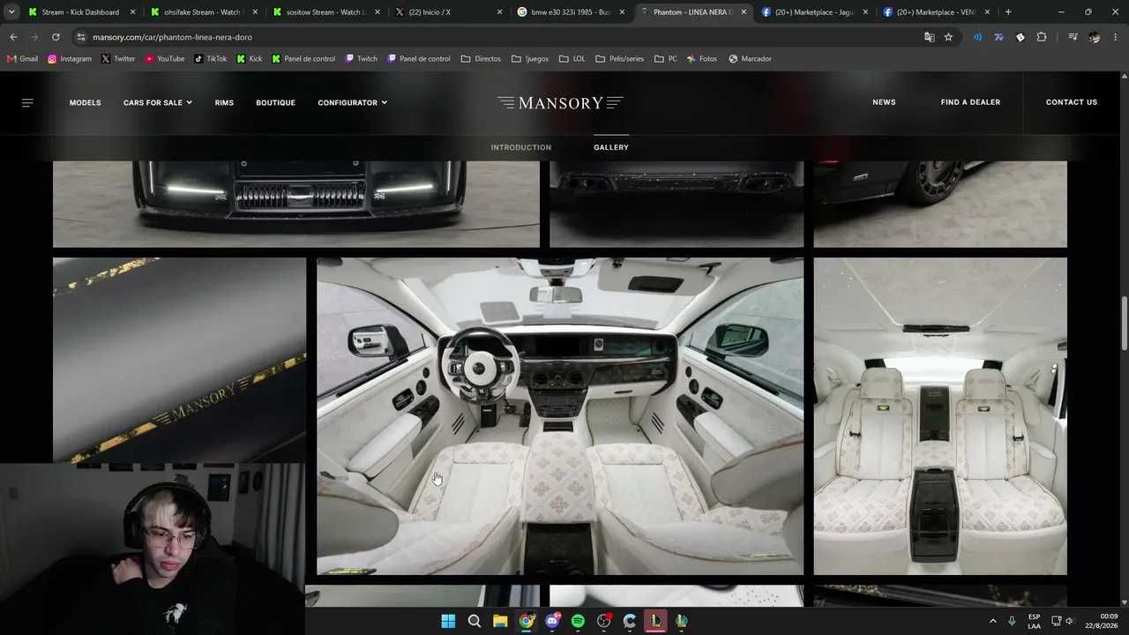The height and width of the screenshot is (635, 1129).
Task: Open the News link
Action: [884, 102]
